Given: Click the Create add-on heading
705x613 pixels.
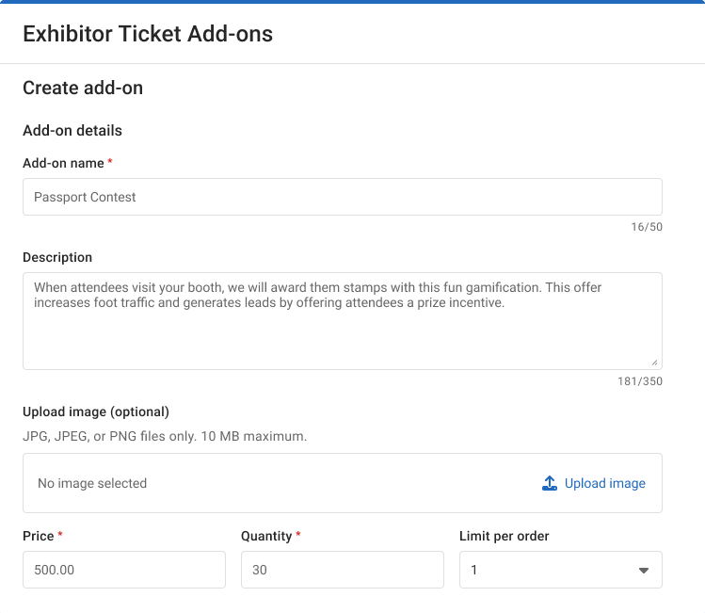Looking at the screenshot, I should 83,89.
